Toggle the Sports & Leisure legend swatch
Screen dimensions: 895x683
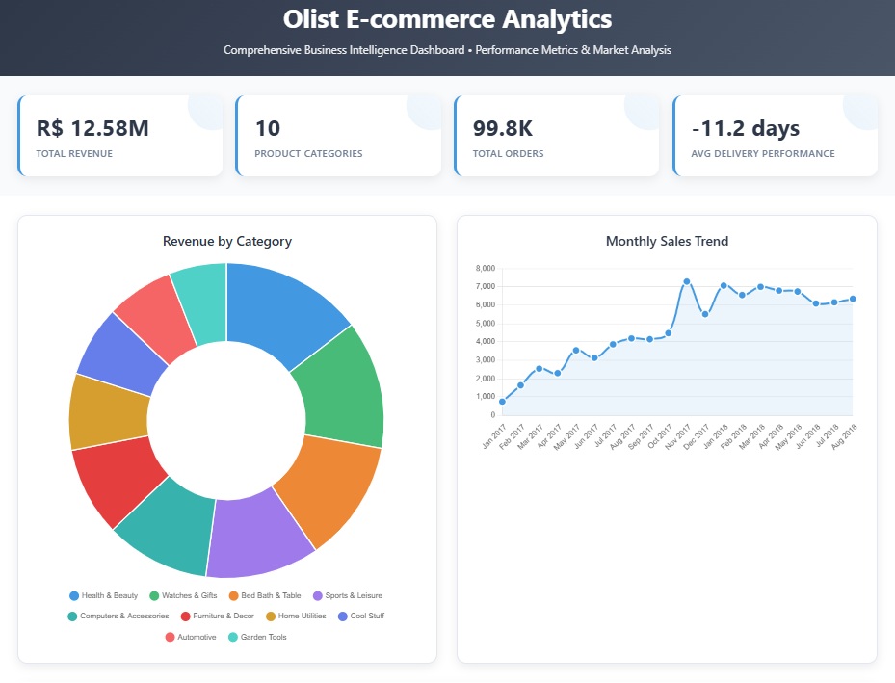pos(318,595)
